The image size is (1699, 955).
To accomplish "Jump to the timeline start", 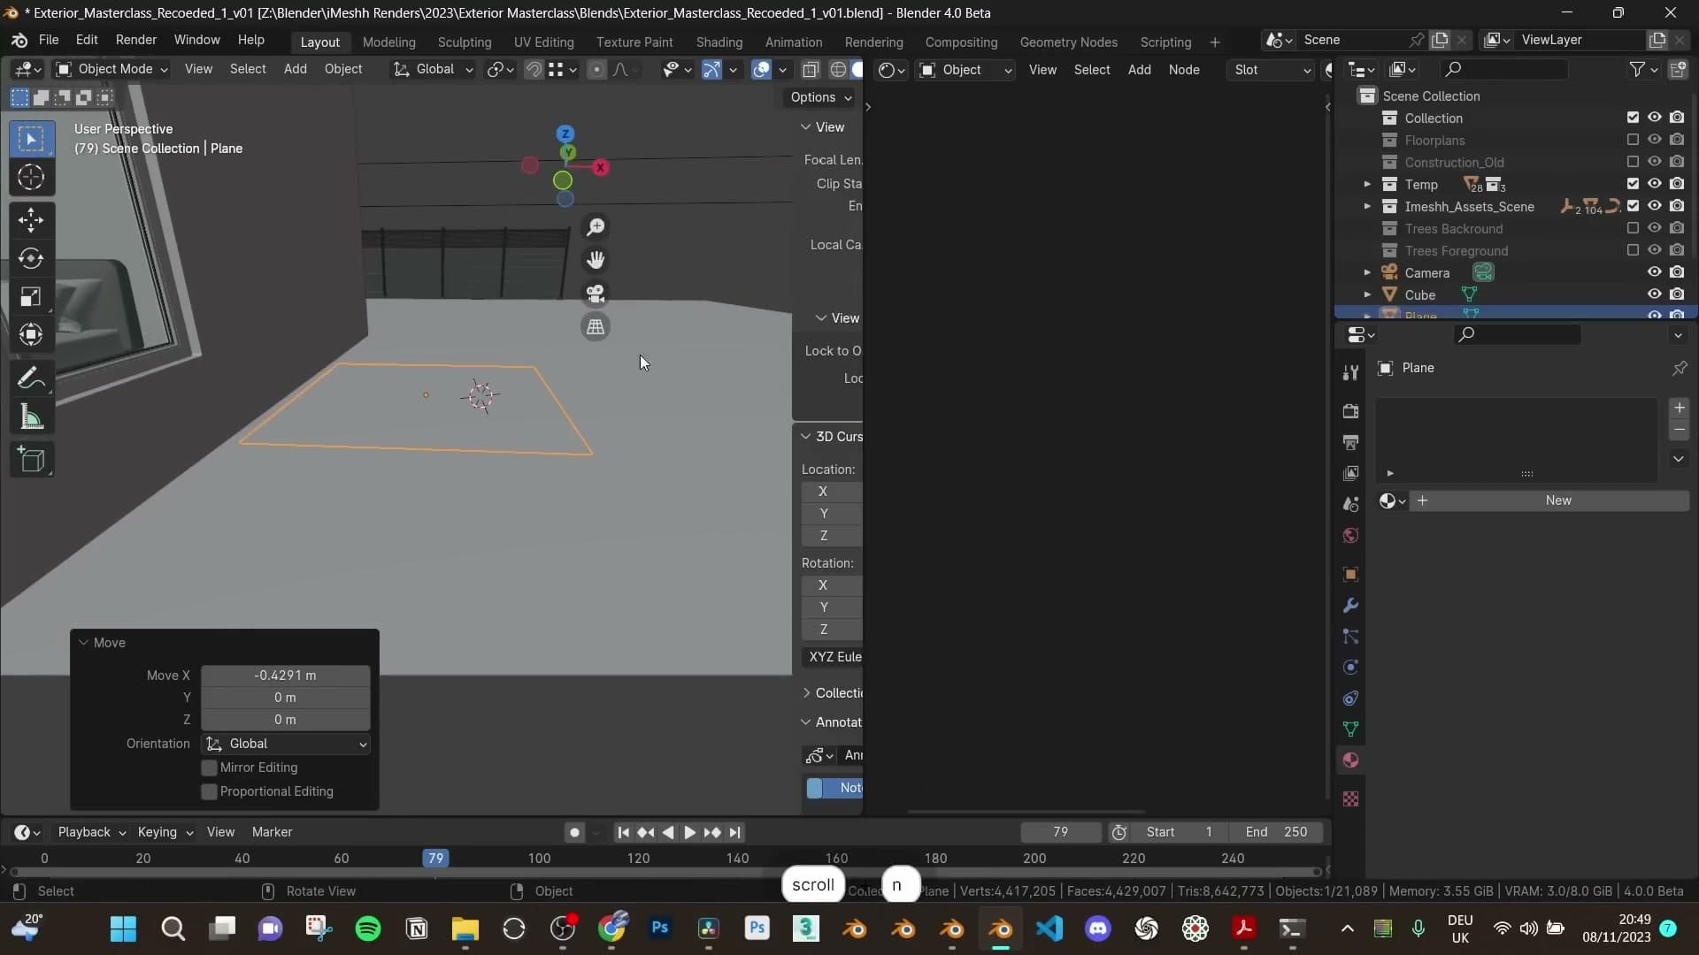I will (x=623, y=832).
